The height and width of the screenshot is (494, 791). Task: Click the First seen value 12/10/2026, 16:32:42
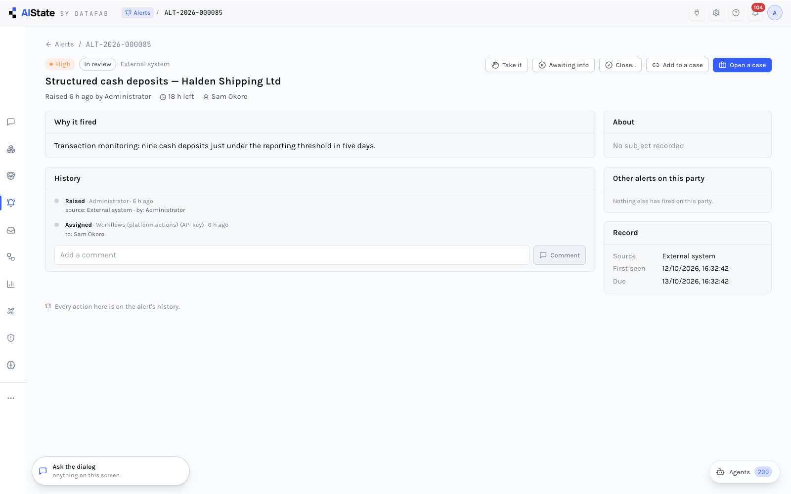[x=696, y=269]
